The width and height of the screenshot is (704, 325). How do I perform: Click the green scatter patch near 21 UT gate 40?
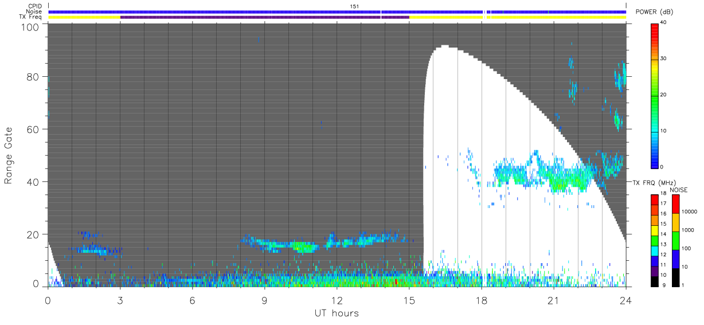[559, 182]
